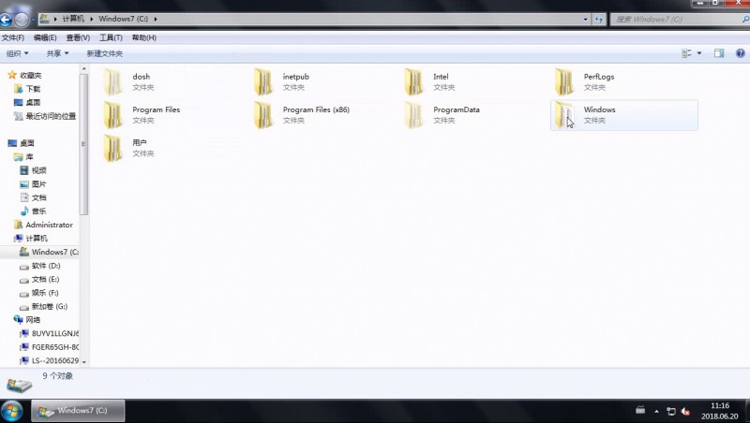
Task: Open the 共享 dropdown menu
Action: pyautogui.click(x=57, y=53)
